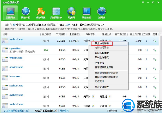Sort by the 上传速度 column header
Image resolution: width=162 pixels, height=113 pixels.
point(74,34)
